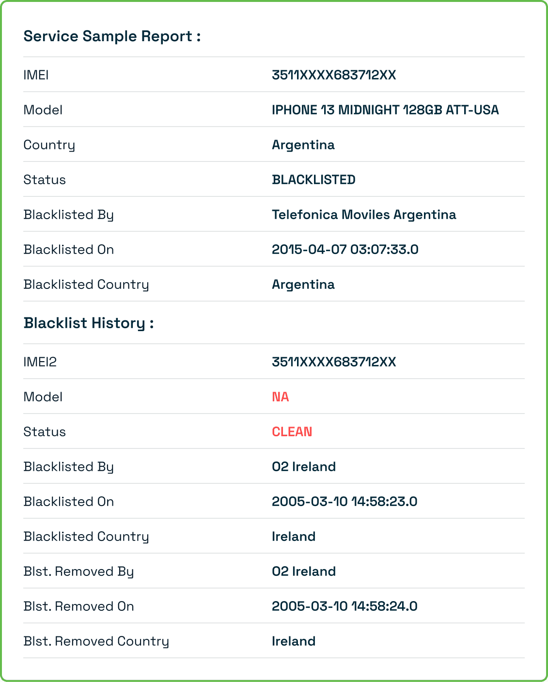Click the IMEI2 number value
548x682 pixels.
[334, 362]
